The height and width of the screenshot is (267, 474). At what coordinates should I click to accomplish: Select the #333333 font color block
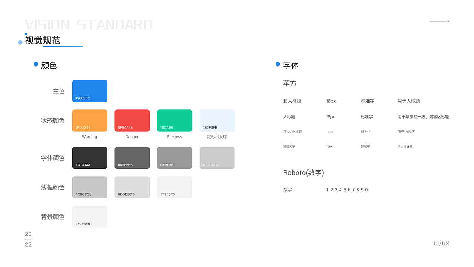[90, 158]
